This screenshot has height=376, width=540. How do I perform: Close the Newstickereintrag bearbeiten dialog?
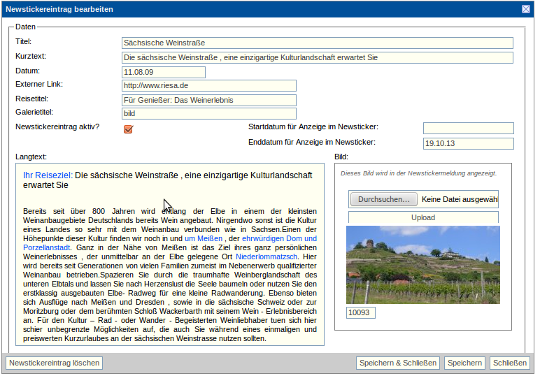point(526,9)
